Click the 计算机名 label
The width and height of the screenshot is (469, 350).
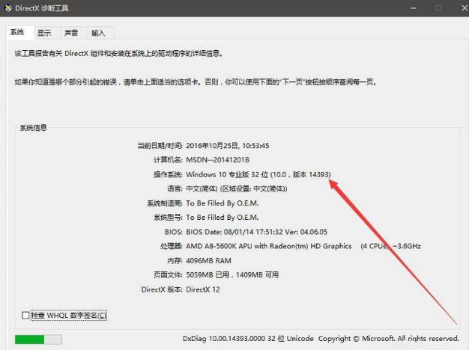pyautogui.click(x=168, y=160)
